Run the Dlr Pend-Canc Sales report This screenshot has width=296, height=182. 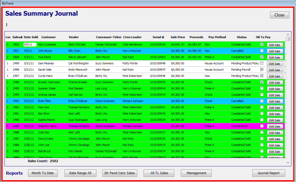tap(120, 173)
